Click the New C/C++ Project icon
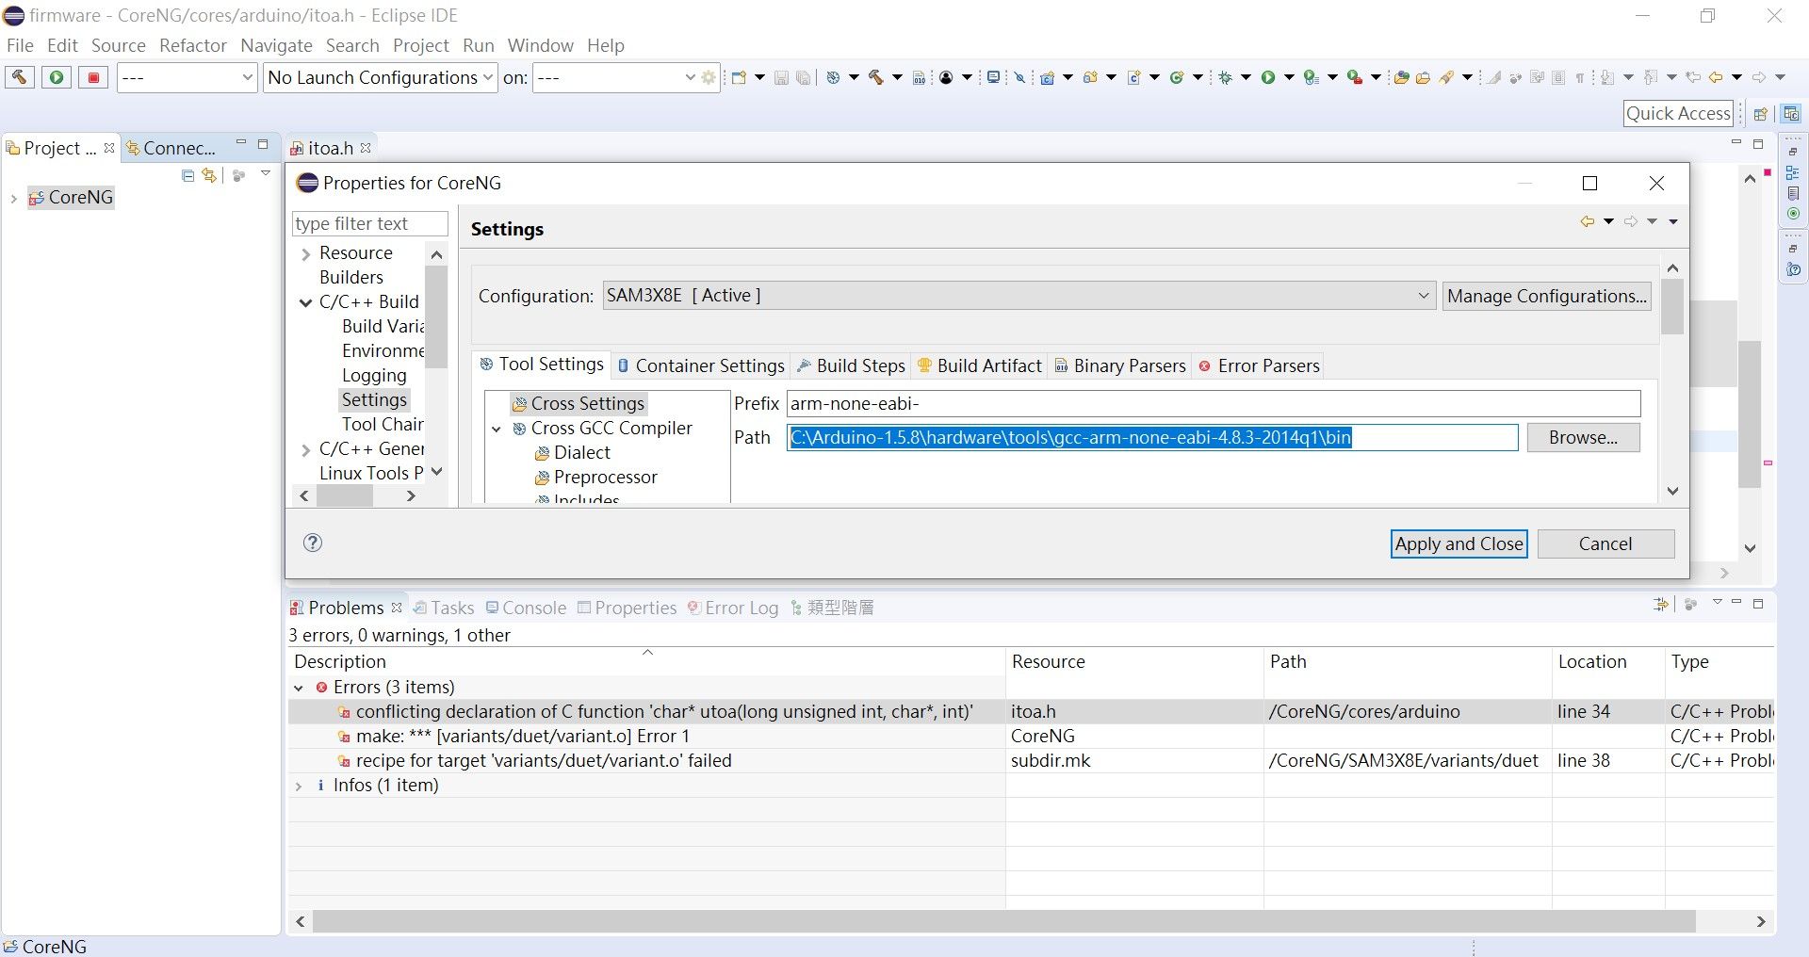The height and width of the screenshot is (957, 1809). tap(1047, 77)
